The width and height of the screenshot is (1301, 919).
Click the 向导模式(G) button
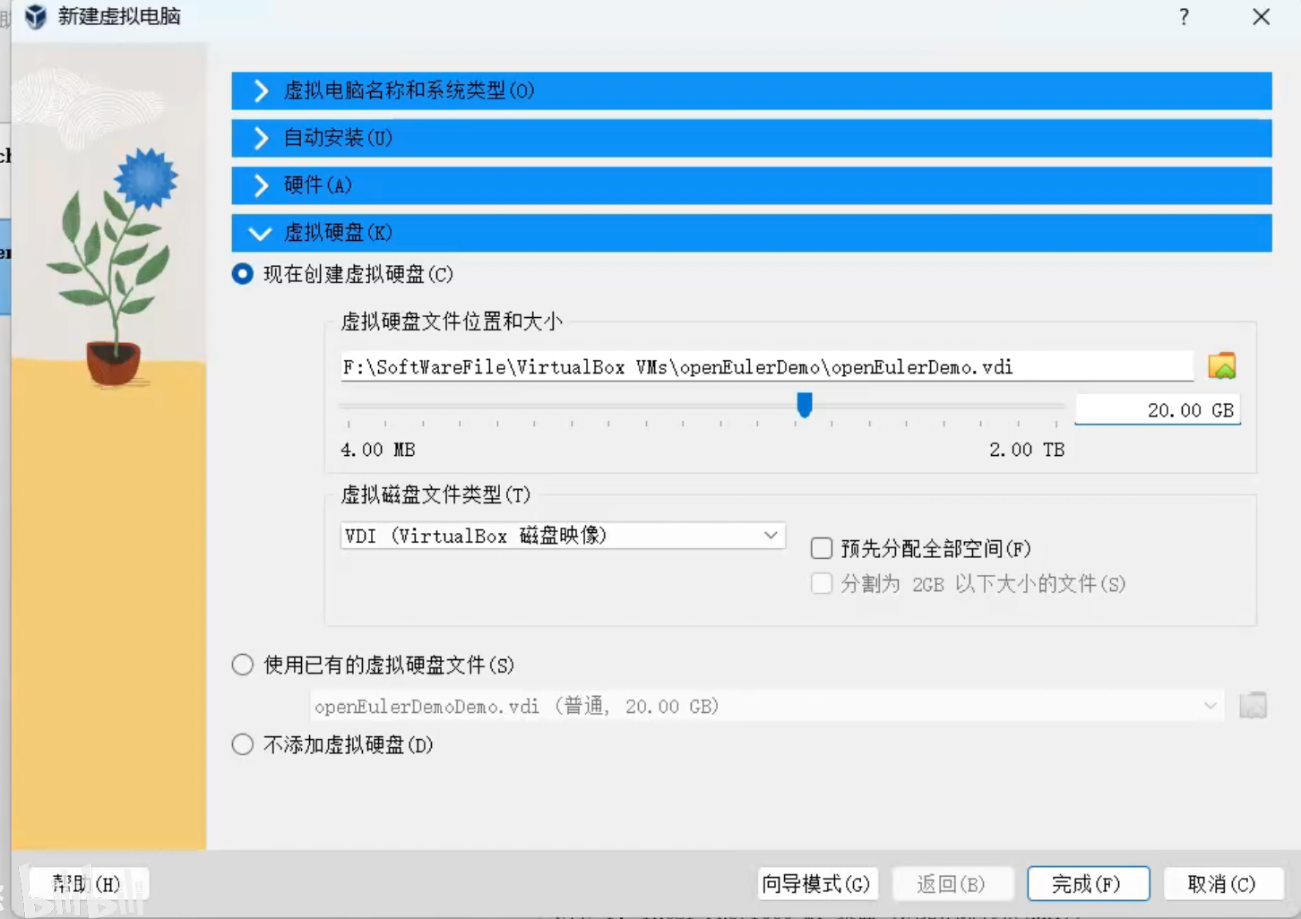[816, 884]
